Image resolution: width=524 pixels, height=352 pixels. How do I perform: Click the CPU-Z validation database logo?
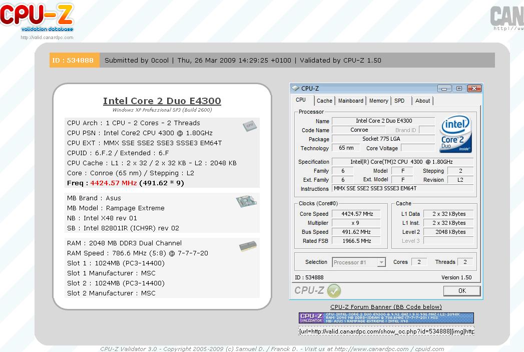point(37,18)
